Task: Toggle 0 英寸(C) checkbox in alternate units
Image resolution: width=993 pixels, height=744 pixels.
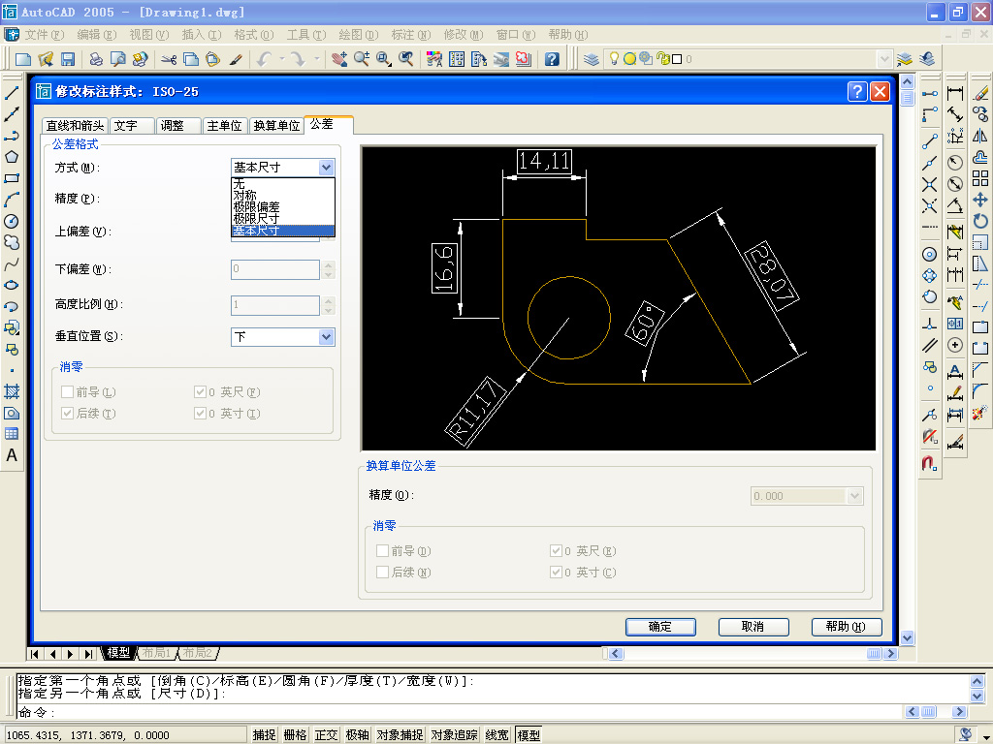Action: click(556, 573)
